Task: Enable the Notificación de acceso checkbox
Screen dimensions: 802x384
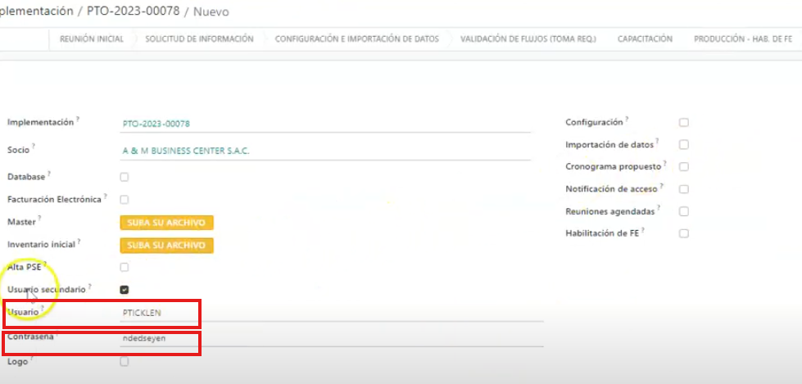Action: pos(683,189)
